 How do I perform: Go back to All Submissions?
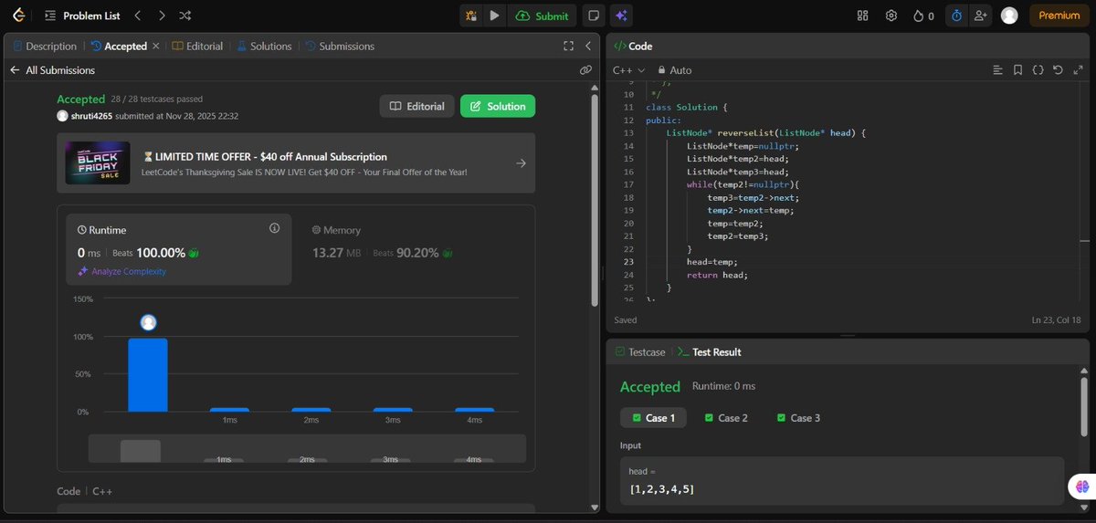pos(52,70)
